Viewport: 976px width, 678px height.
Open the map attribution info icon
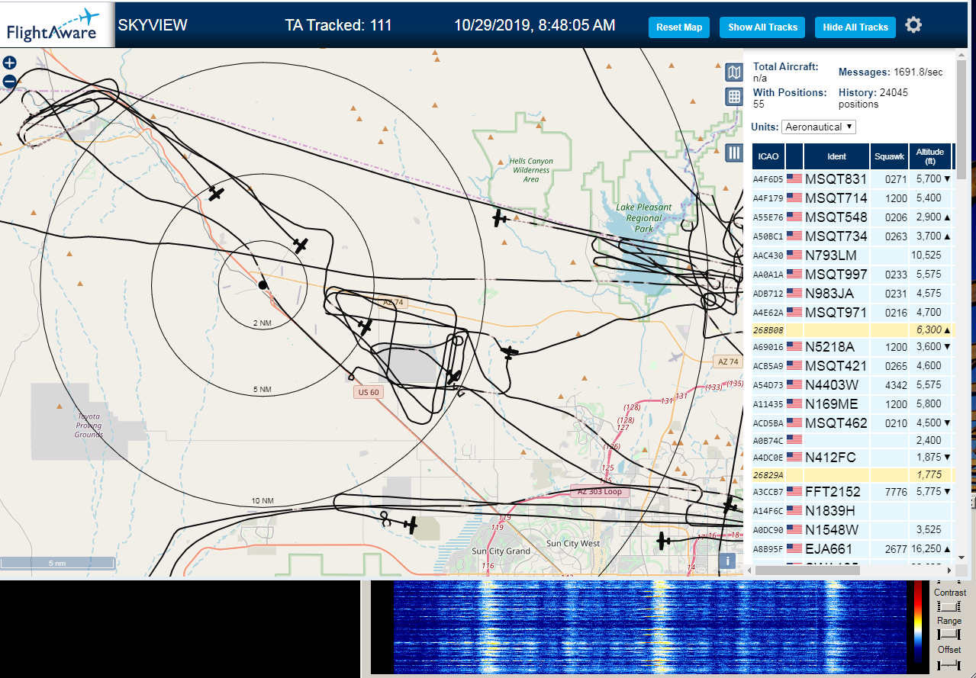pos(728,562)
